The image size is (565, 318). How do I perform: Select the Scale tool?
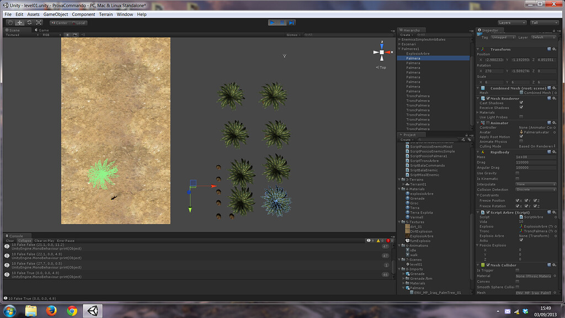tap(39, 23)
